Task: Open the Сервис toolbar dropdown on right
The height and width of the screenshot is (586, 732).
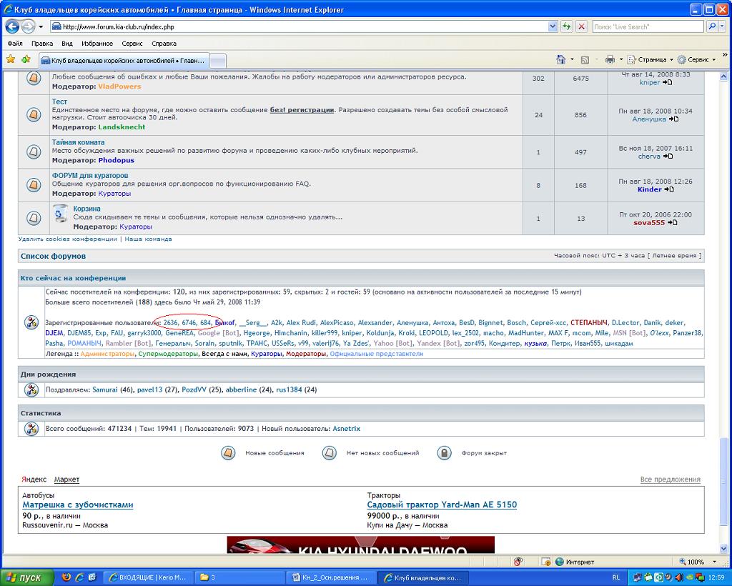Action: pos(697,59)
